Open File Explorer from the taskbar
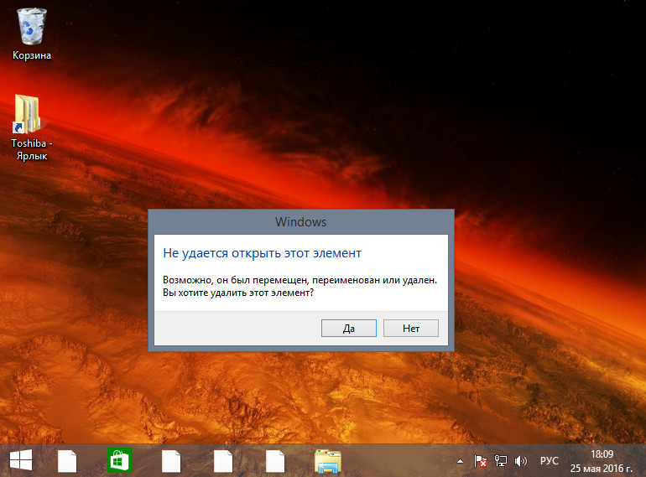Screen dimensions: 646x477 point(327,461)
